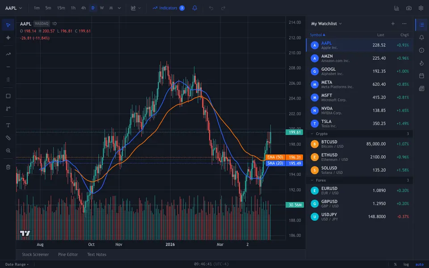Open My Watchlist dropdown
The image size is (429, 268).
point(326,24)
